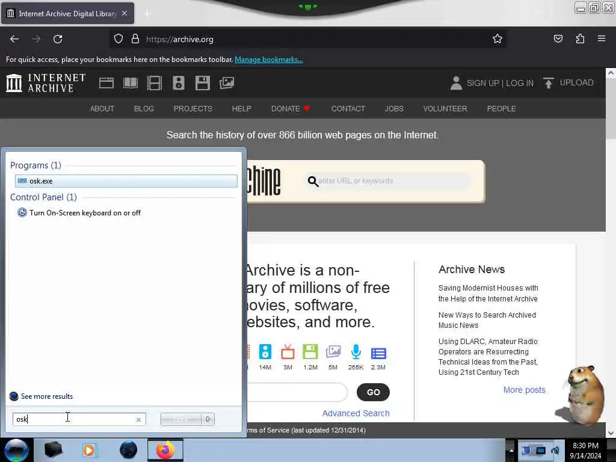
Task: Open the Firefox taskbar icon
Action: [165, 450]
